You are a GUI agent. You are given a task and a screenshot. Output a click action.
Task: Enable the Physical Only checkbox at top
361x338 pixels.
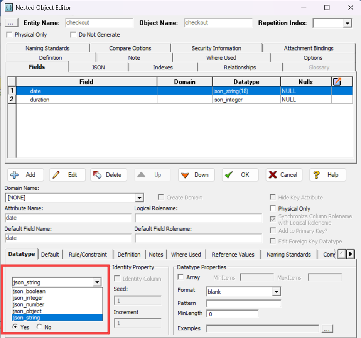pos(10,35)
